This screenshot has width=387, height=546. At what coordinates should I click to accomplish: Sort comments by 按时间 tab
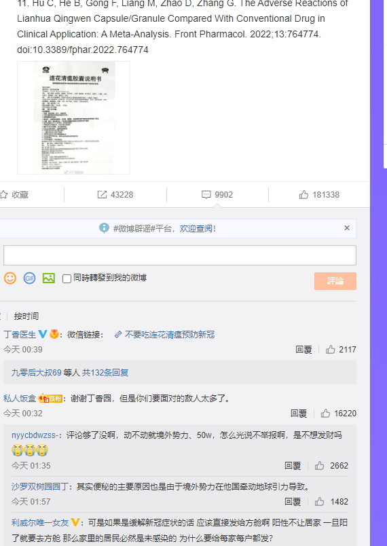[26, 316]
